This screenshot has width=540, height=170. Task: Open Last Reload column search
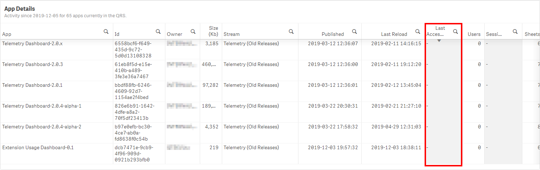click(x=418, y=32)
